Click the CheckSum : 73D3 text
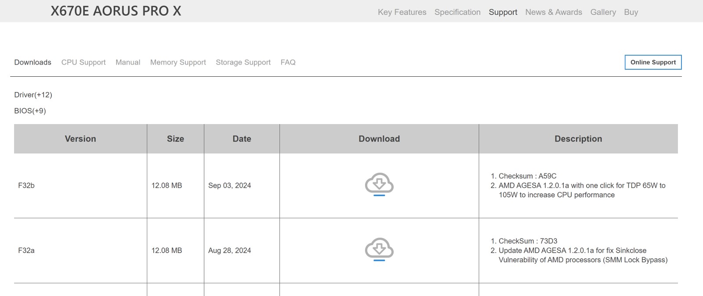Image resolution: width=703 pixels, height=296 pixels. click(528, 241)
